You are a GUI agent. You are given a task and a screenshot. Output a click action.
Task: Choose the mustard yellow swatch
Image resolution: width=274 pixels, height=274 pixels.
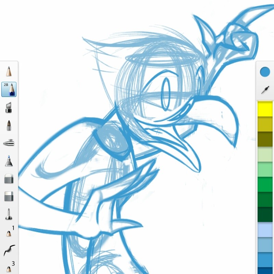tap(265, 124)
